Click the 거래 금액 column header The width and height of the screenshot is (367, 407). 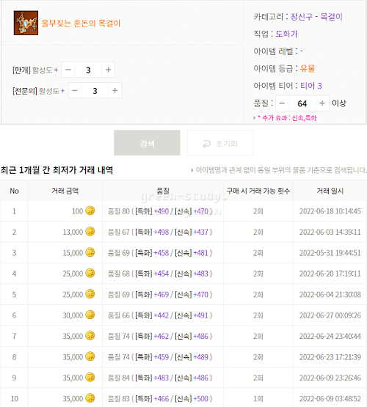pyautogui.click(x=65, y=191)
